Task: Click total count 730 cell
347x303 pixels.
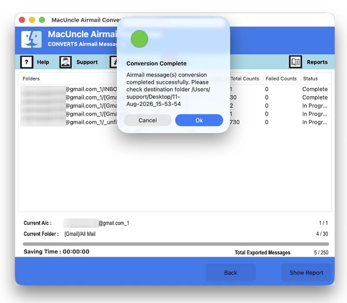Action: [235, 122]
